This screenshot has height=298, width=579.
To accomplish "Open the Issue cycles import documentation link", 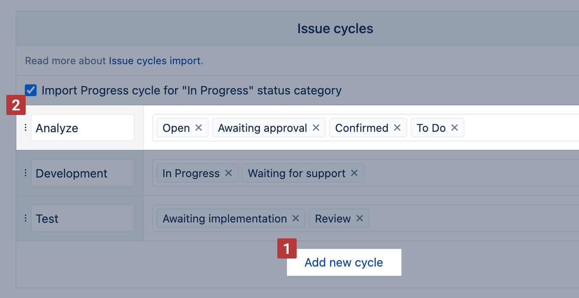I will pos(154,60).
